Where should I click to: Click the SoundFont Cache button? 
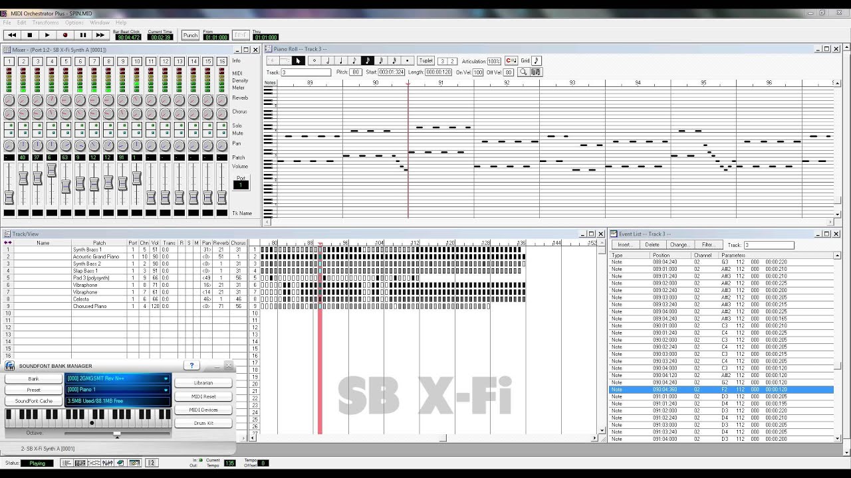pyautogui.click(x=34, y=401)
